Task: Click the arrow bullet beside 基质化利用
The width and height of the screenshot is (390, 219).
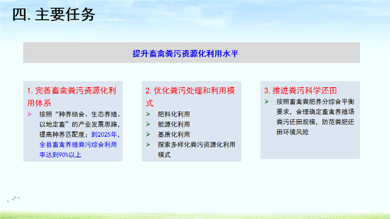Action: (148, 135)
